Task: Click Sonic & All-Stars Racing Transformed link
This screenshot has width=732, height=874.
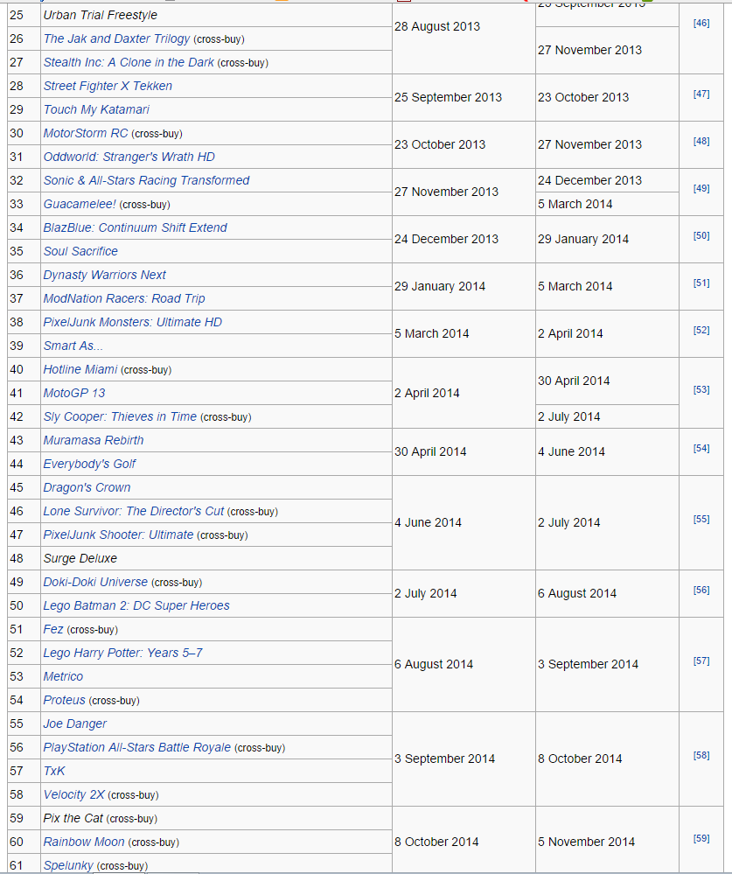Action: click(x=147, y=180)
